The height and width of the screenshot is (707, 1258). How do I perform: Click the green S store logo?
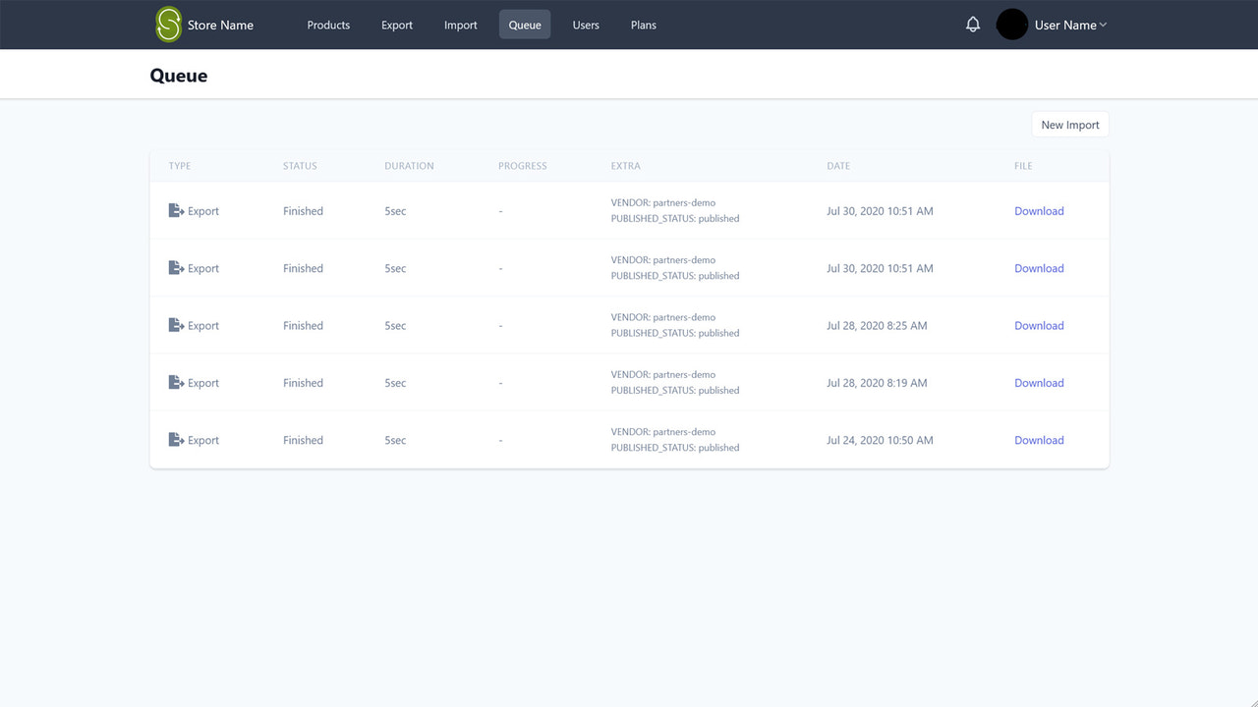click(169, 25)
